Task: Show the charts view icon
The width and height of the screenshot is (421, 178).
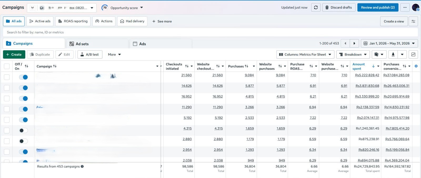Action: coord(413,54)
